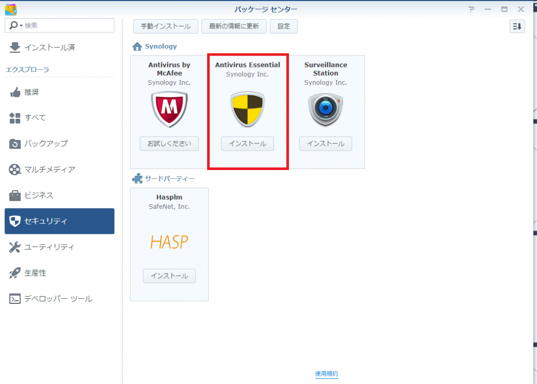Click the wrench icon beside ユーティリティ

point(15,247)
